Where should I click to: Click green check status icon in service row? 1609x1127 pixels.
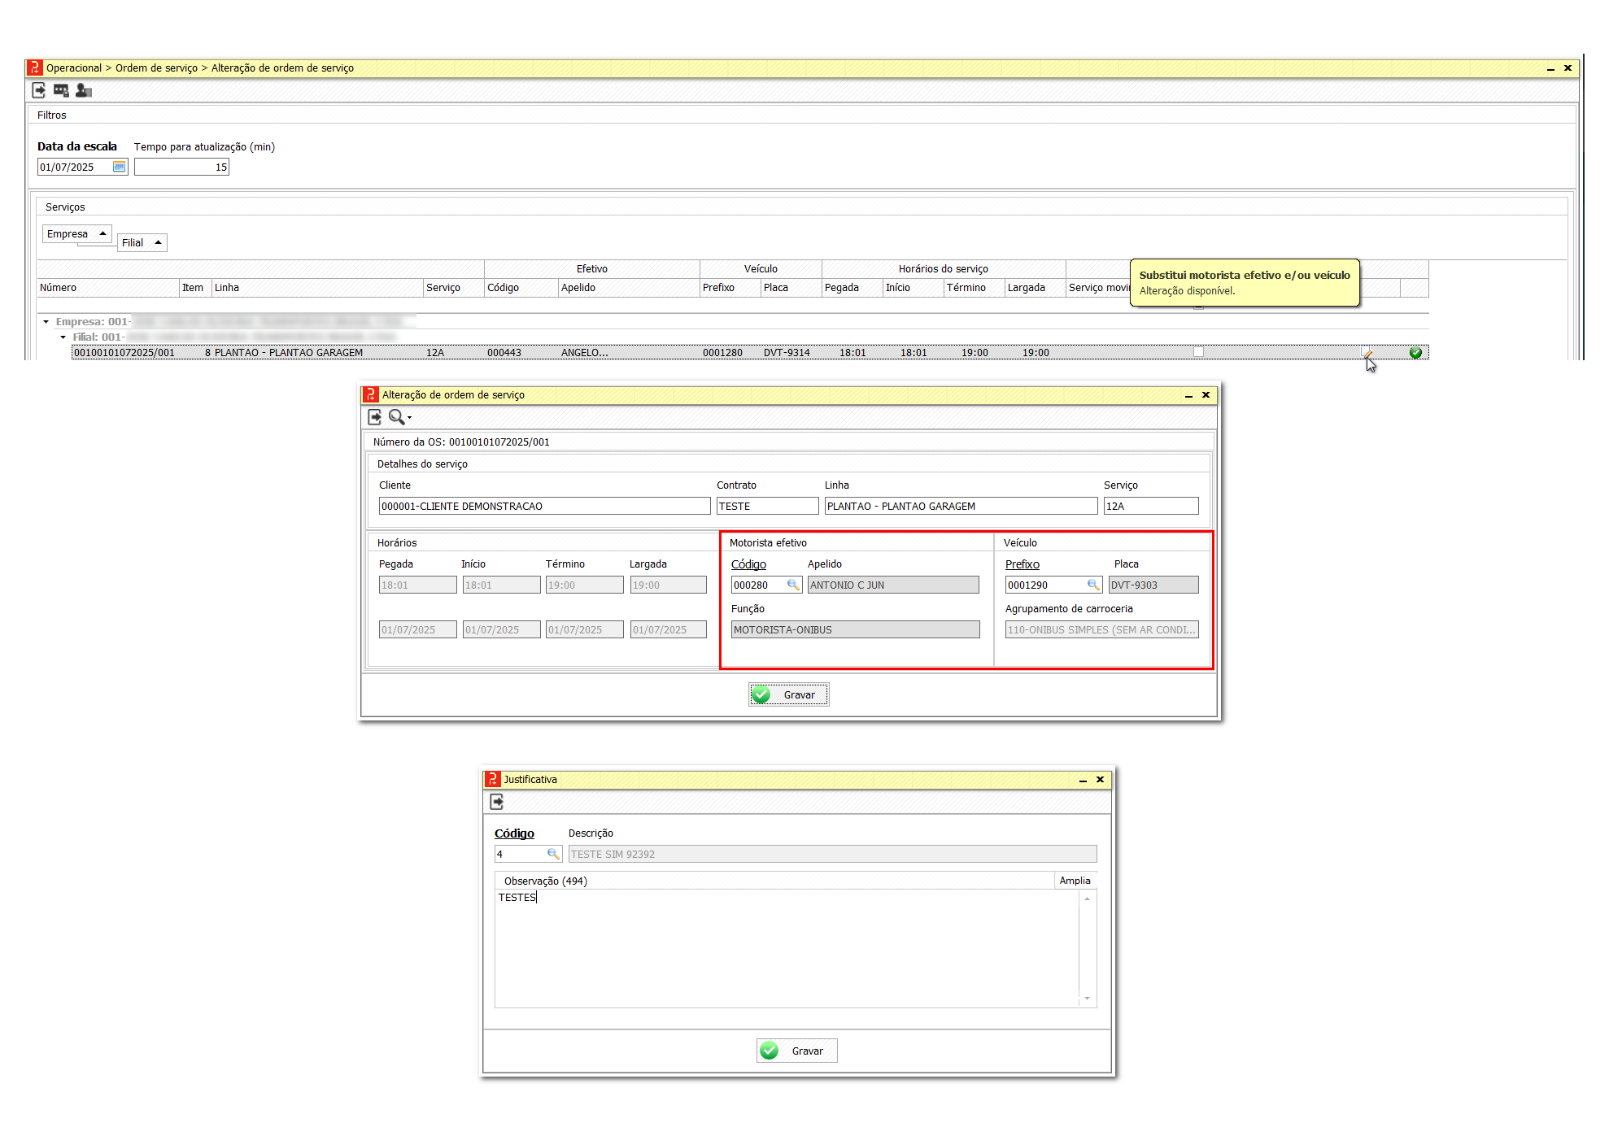tap(1415, 352)
